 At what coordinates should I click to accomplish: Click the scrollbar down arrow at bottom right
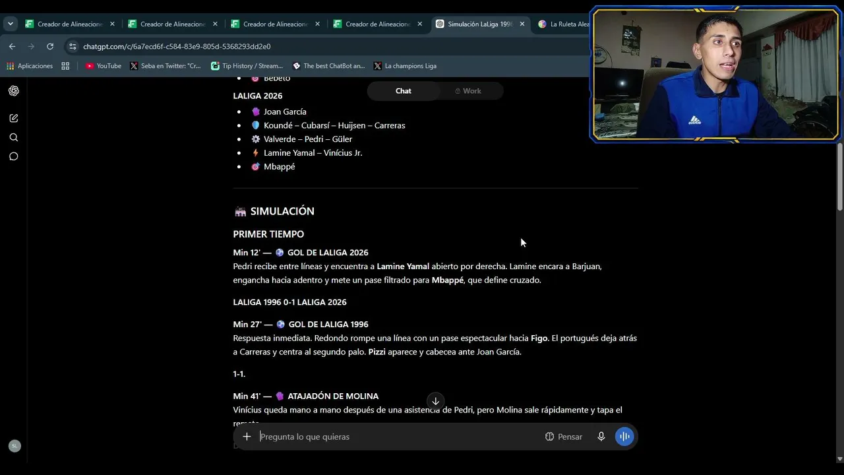pos(839,459)
